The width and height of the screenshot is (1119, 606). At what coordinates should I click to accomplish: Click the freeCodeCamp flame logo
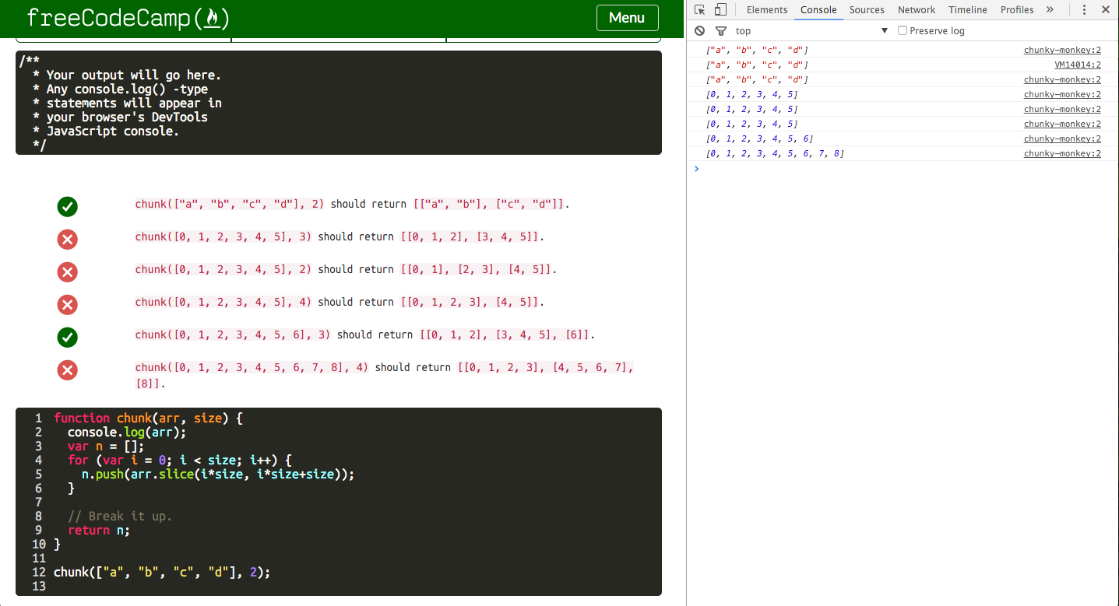212,18
